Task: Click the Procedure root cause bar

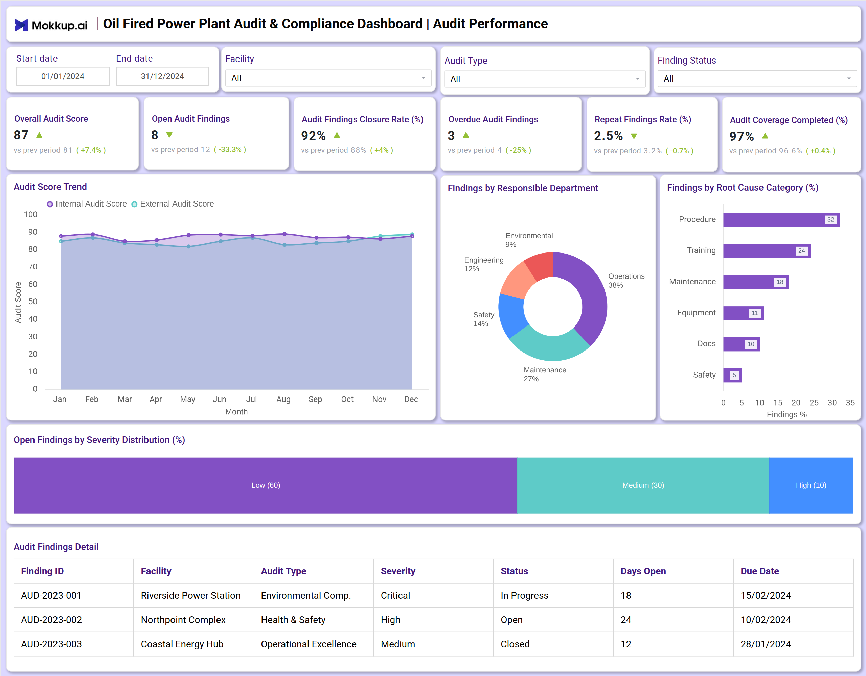Action: [781, 220]
